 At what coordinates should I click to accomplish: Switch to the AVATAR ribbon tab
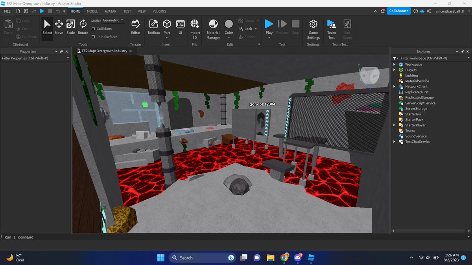pos(111,11)
